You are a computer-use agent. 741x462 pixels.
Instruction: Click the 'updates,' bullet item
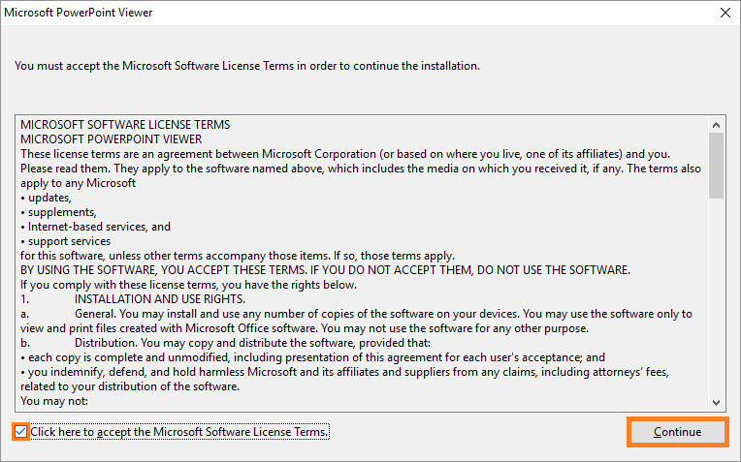pos(46,198)
